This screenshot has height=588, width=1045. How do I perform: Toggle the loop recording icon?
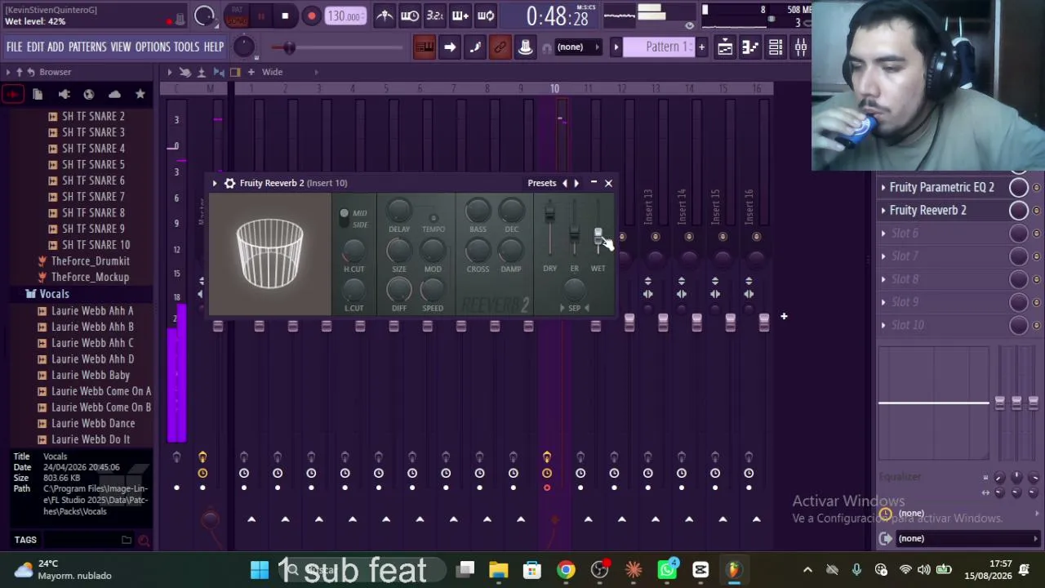486,16
